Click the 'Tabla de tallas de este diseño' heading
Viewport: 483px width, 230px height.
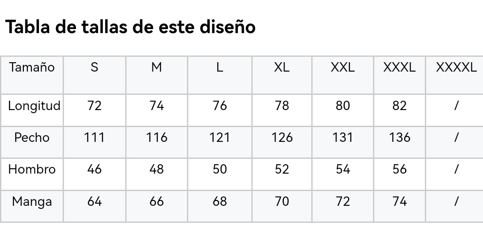[130, 27]
